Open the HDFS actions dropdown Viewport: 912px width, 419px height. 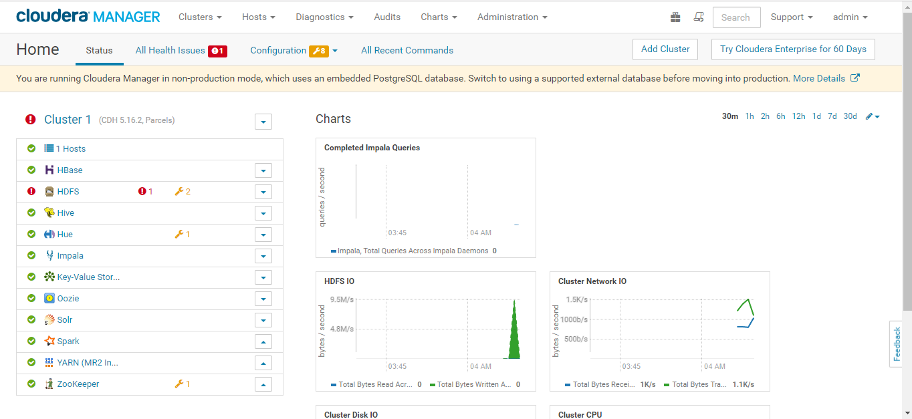(x=263, y=192)
